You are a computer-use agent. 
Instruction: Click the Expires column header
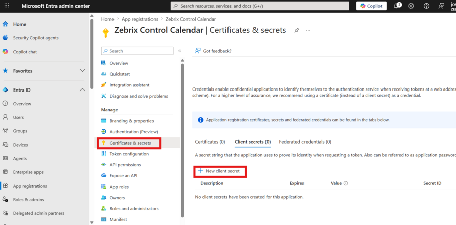pos(297,183)
